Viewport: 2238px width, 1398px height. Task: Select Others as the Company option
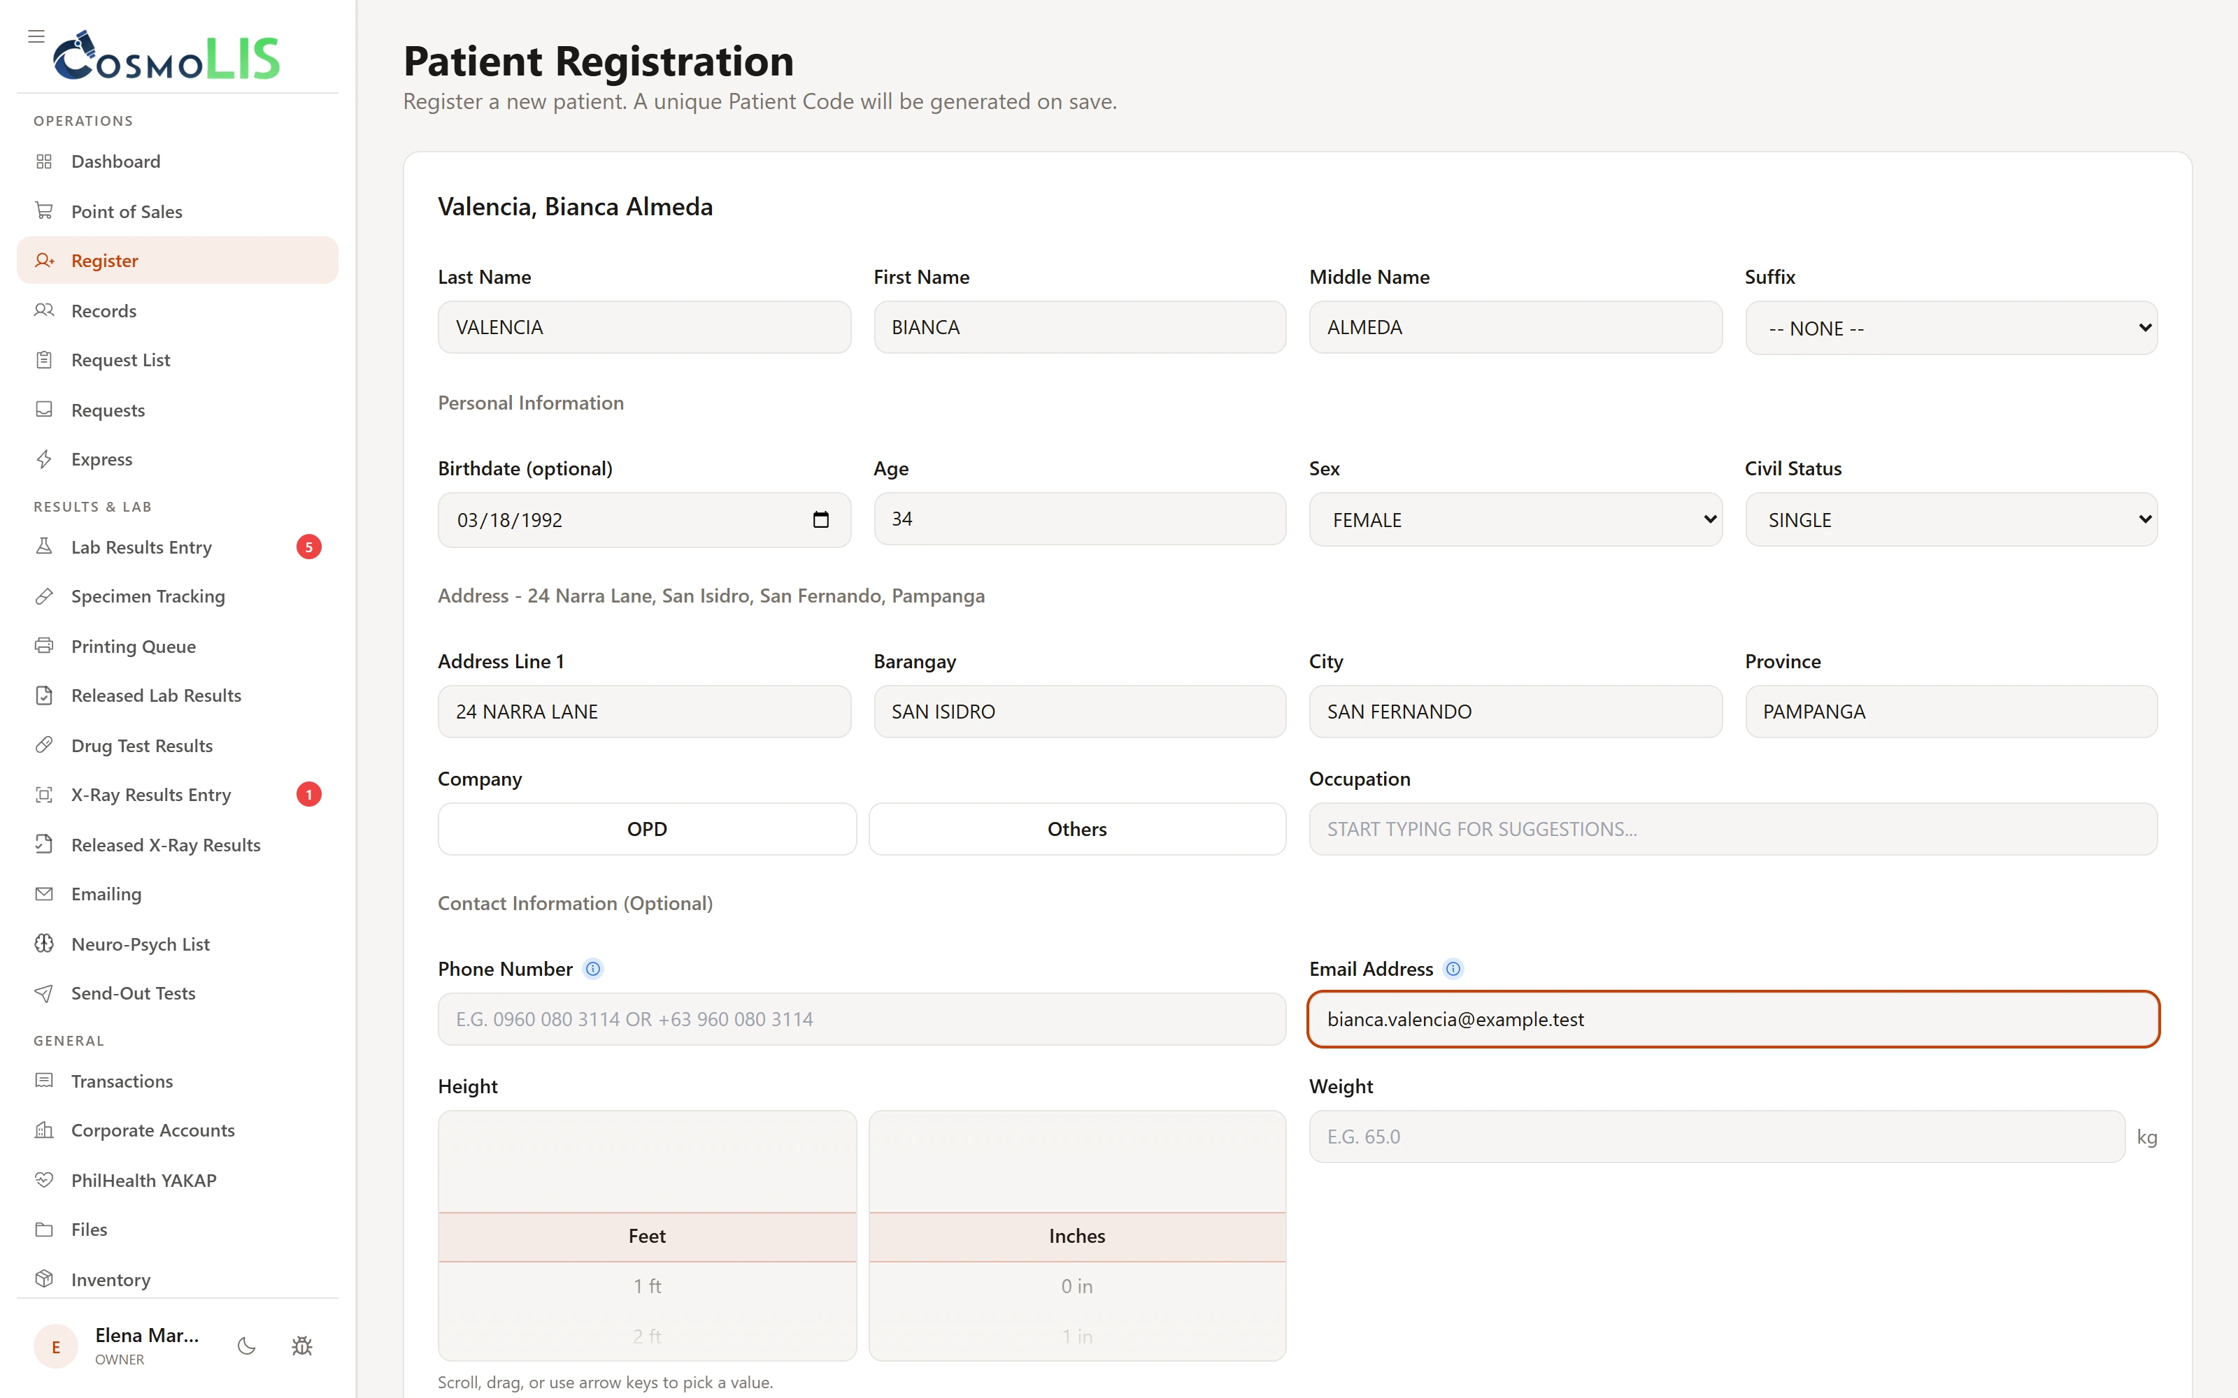1077,828
